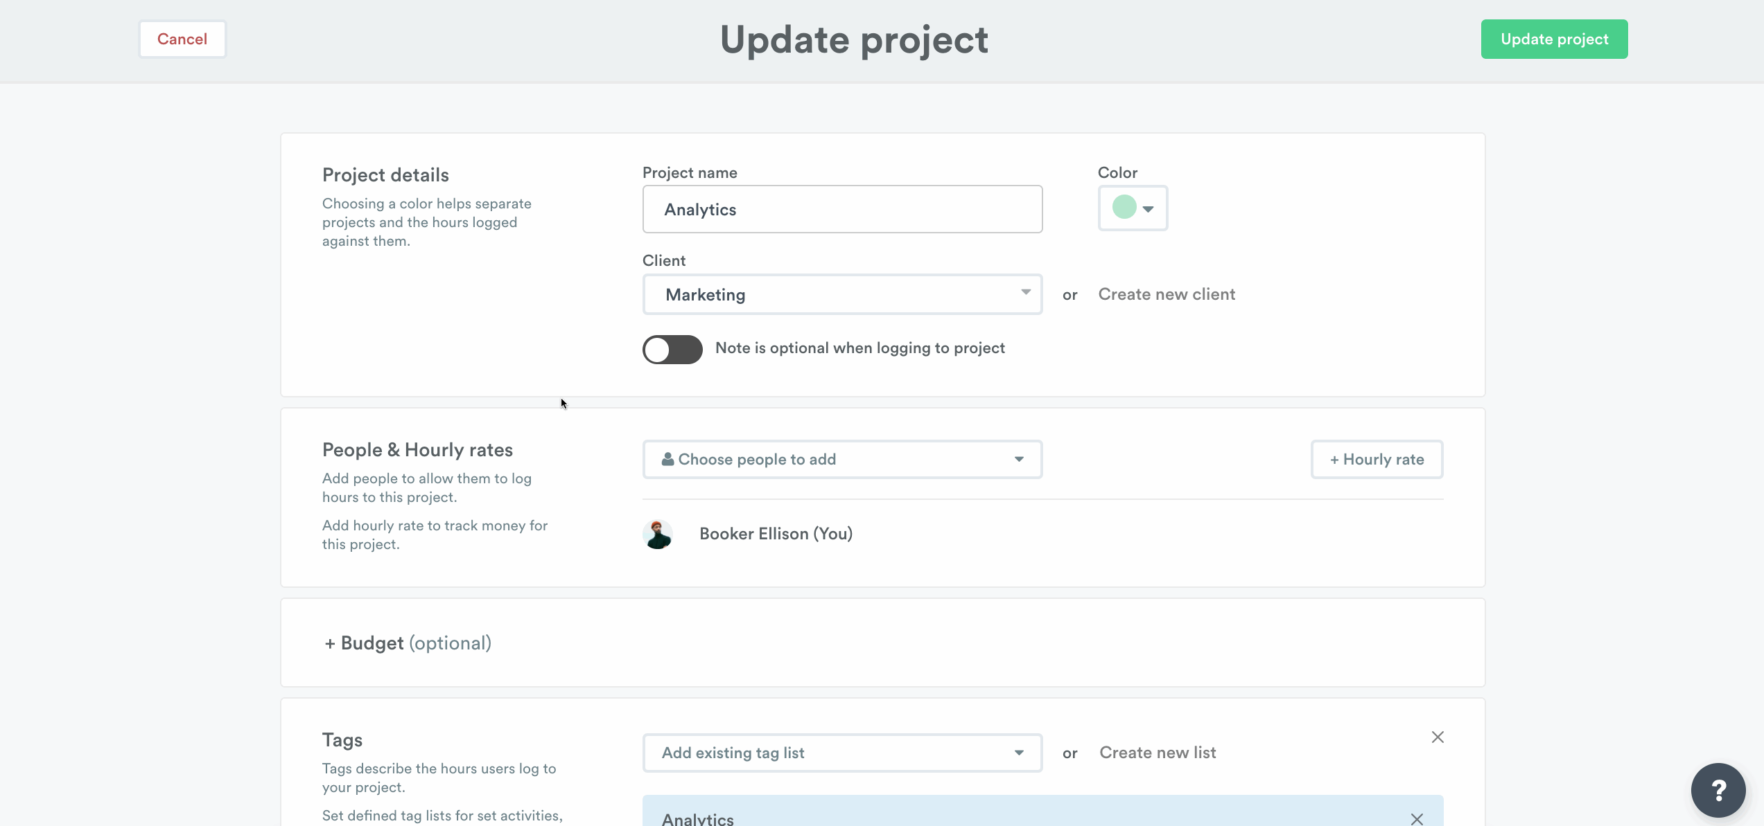Click the Client field chevron icon
This screenshot has width=1764, height=826.
point(1026,294)
